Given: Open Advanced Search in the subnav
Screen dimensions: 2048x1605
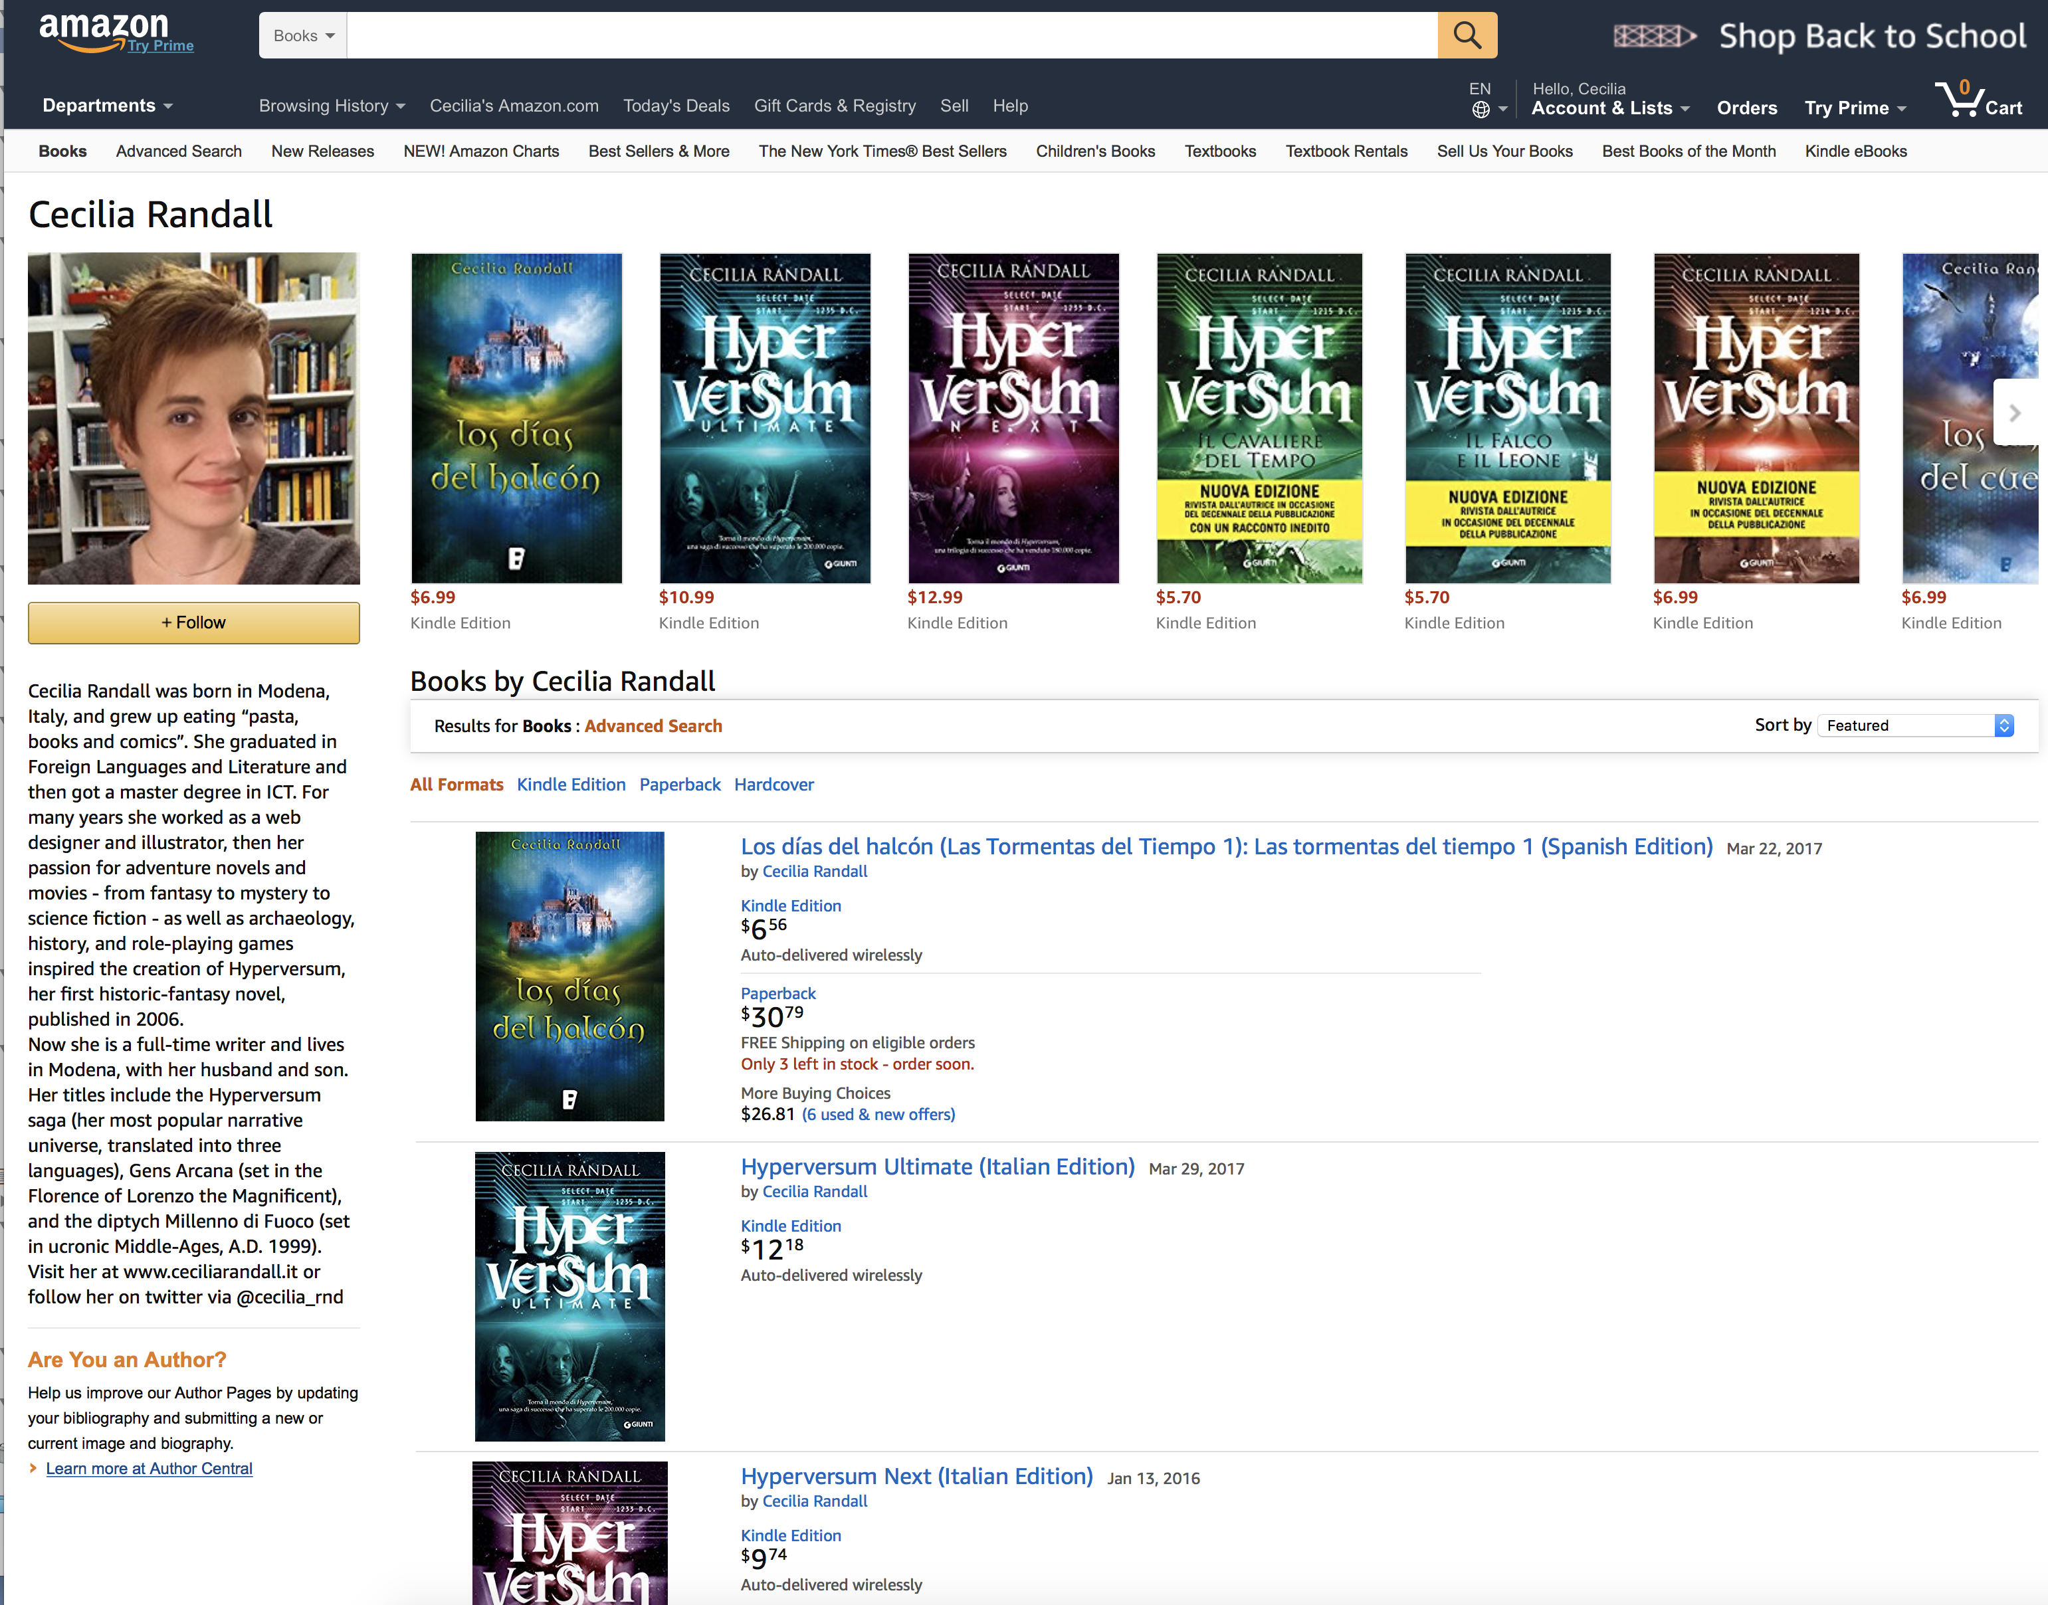Looking at the screenshot, I should pyautogui.click(x=179, y=151).
